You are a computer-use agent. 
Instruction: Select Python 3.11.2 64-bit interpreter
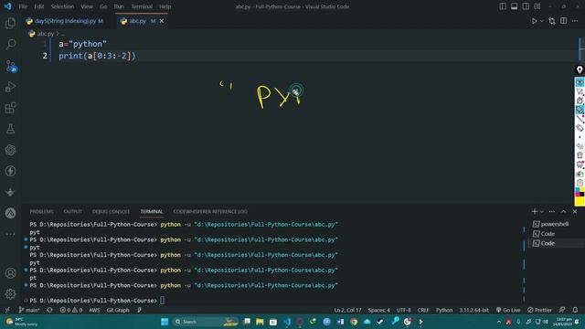pos(473,310)
